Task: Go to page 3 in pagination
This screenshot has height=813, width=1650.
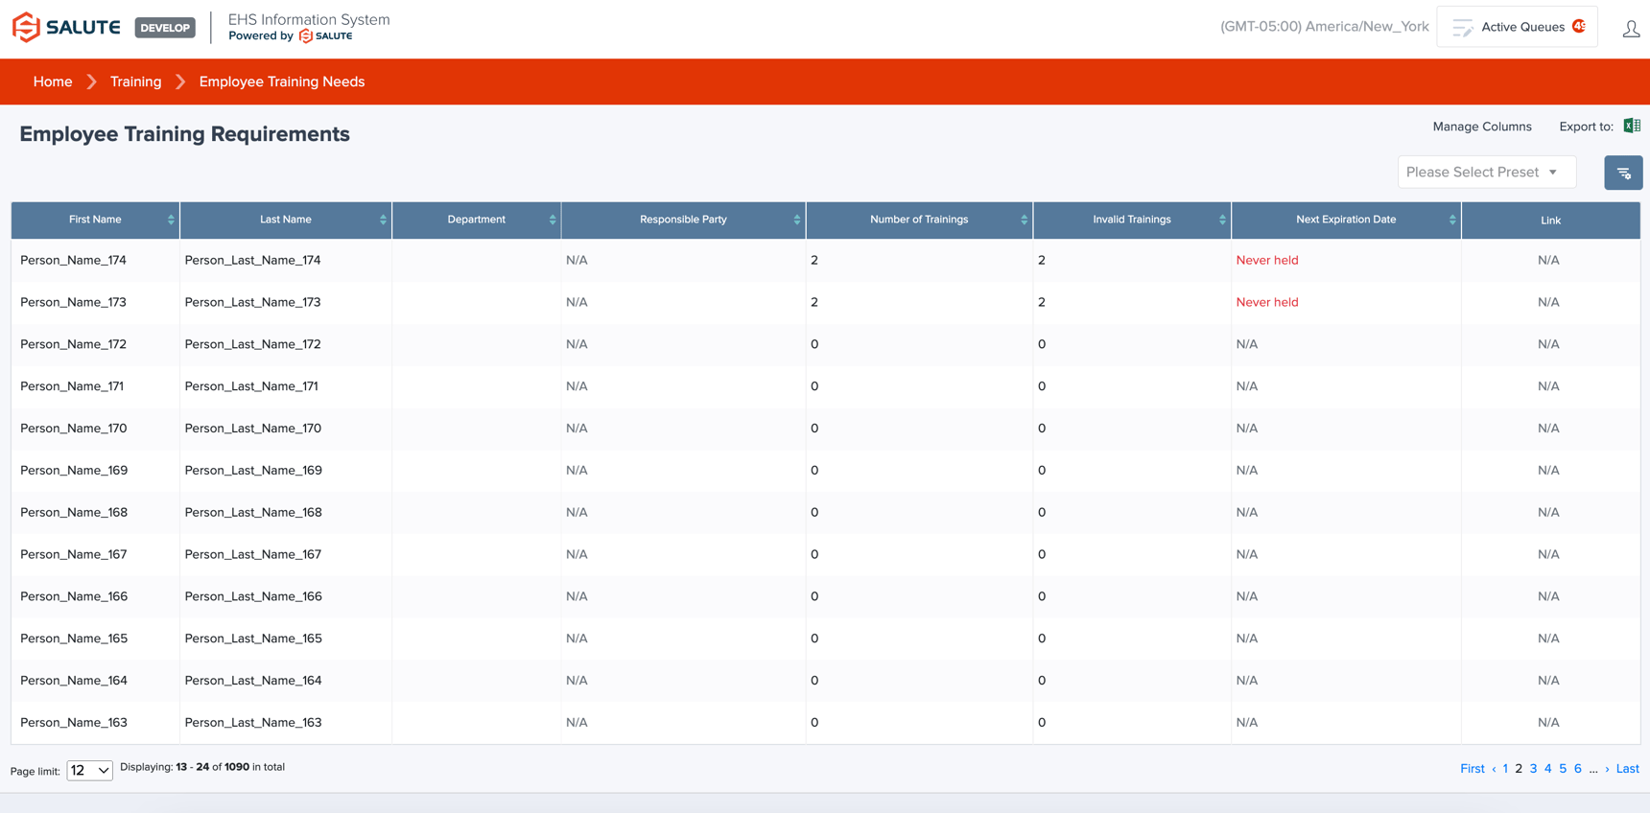Action: click(1533, 769)
